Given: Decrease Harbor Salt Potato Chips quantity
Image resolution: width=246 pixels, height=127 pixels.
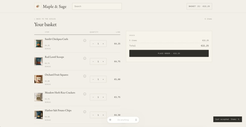Looking at the screenshot, I should [x=93, y=115].
